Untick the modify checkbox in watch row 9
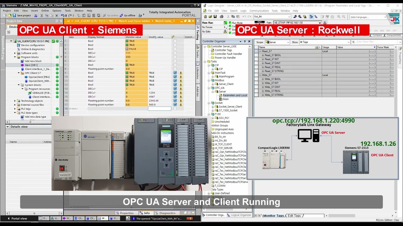403x226 pixels. (175, 73)
